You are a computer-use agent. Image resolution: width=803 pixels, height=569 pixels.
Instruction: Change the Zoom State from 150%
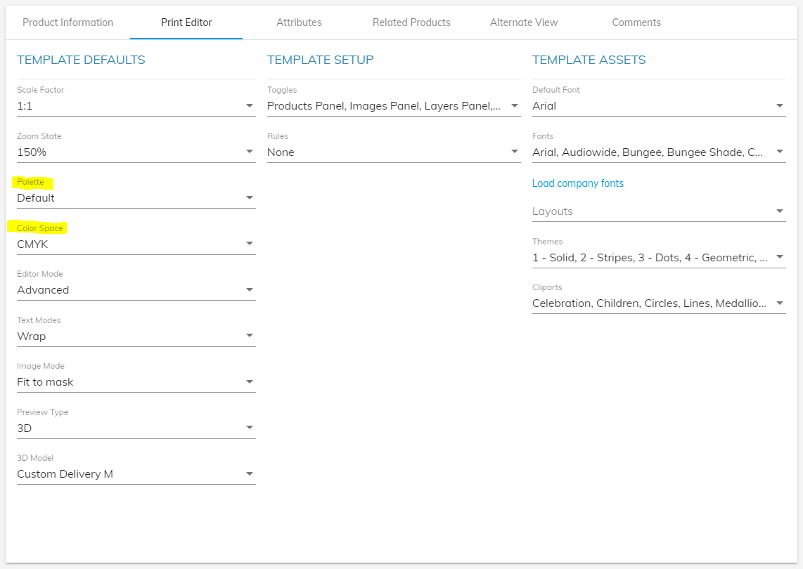(x=136, y=152)
